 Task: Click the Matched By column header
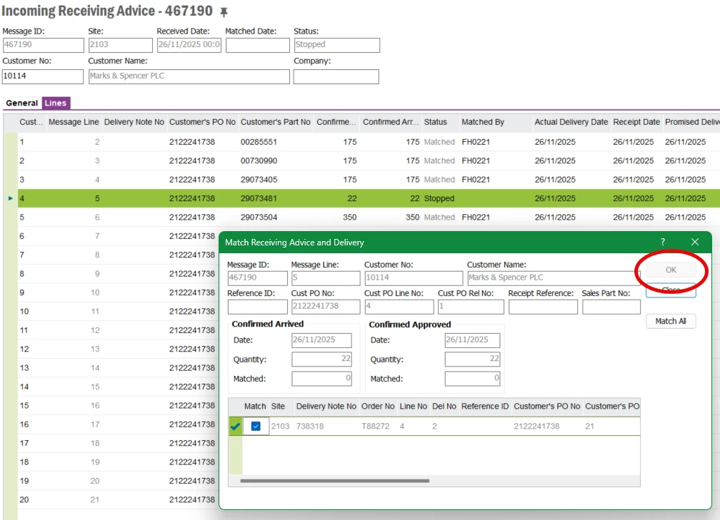coord(483,122)
